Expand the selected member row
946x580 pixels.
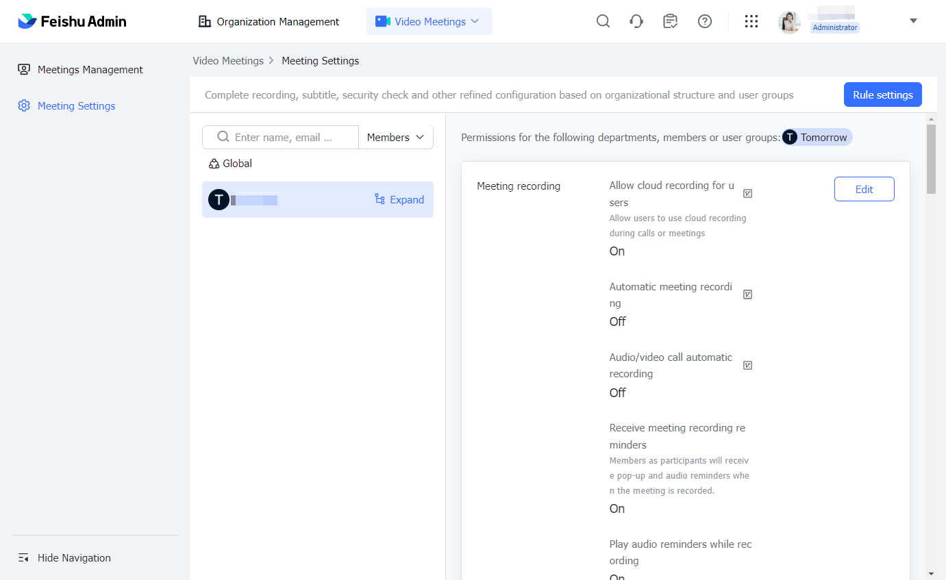[399, 200]
